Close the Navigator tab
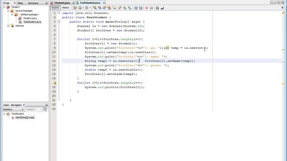The image size is (287, 161). point(24,105)
